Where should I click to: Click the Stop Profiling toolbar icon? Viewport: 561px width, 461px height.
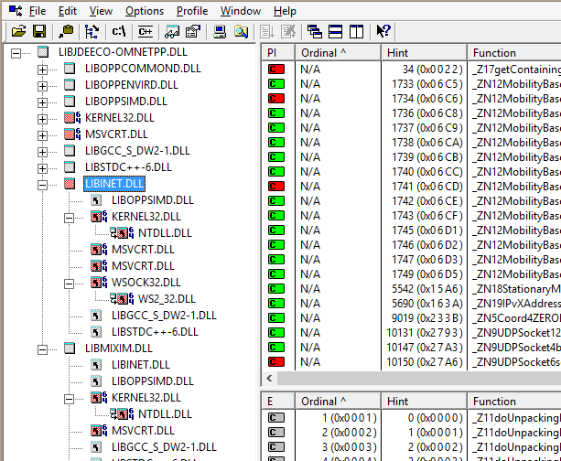[288, 31]
